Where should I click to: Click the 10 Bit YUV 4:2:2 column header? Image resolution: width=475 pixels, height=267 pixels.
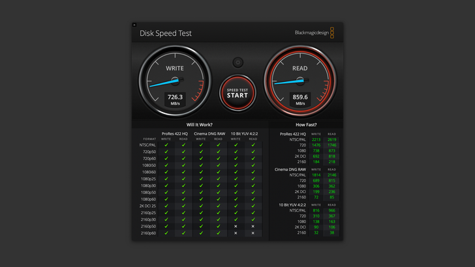pyautogui.click(x=245, y=133)
